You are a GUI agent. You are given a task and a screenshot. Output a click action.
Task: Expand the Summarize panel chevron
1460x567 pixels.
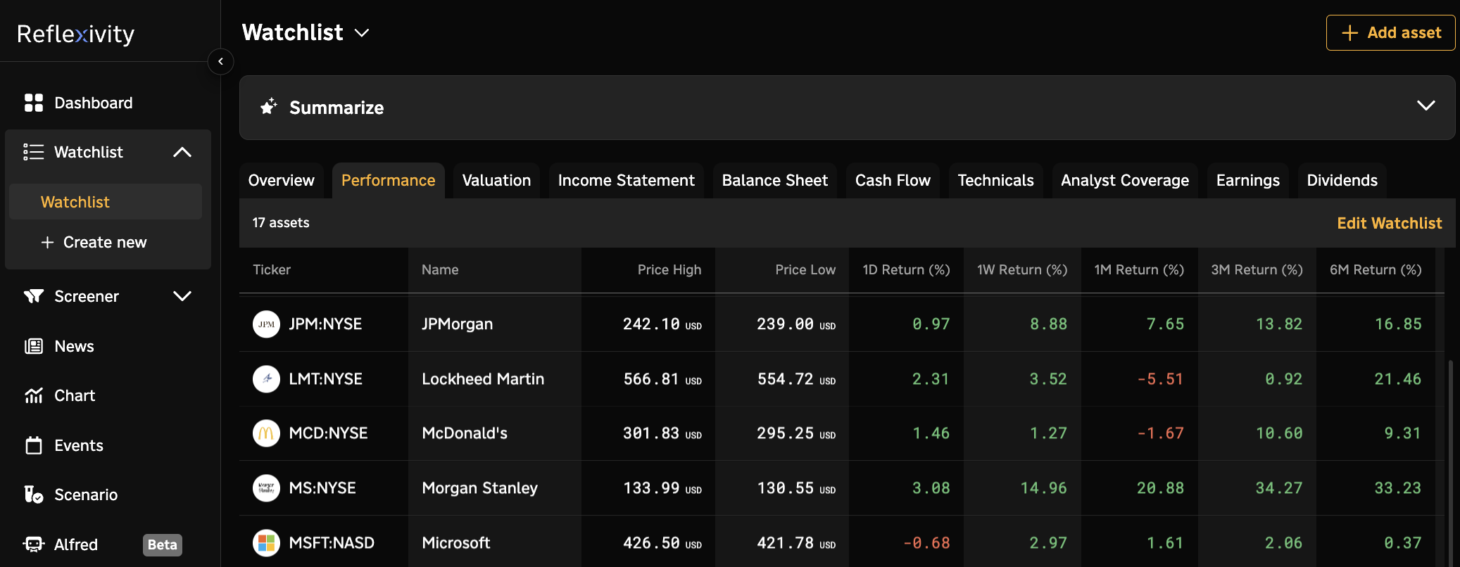[x=1426, y=106]
